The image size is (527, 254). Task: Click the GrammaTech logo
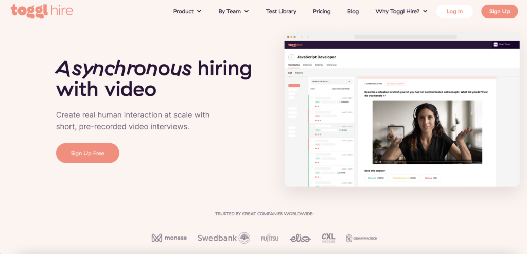[362, 238]
